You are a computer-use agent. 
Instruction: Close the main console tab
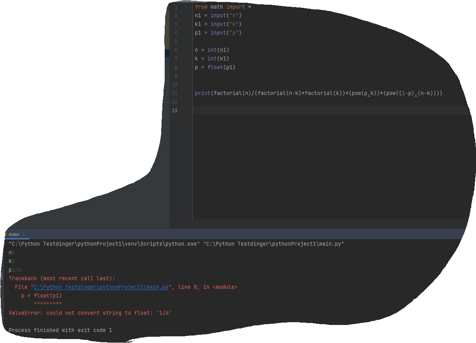click(x=23, y=234)
